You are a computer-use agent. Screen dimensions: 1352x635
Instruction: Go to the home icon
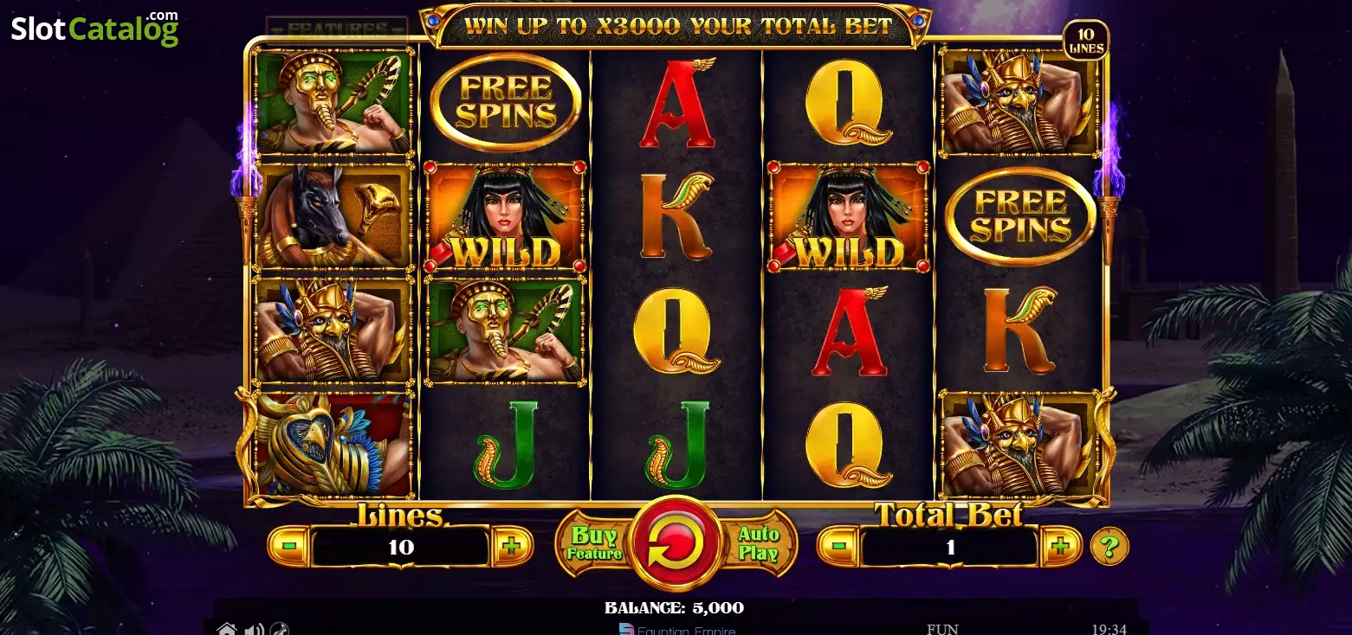(x=226, y=629)
